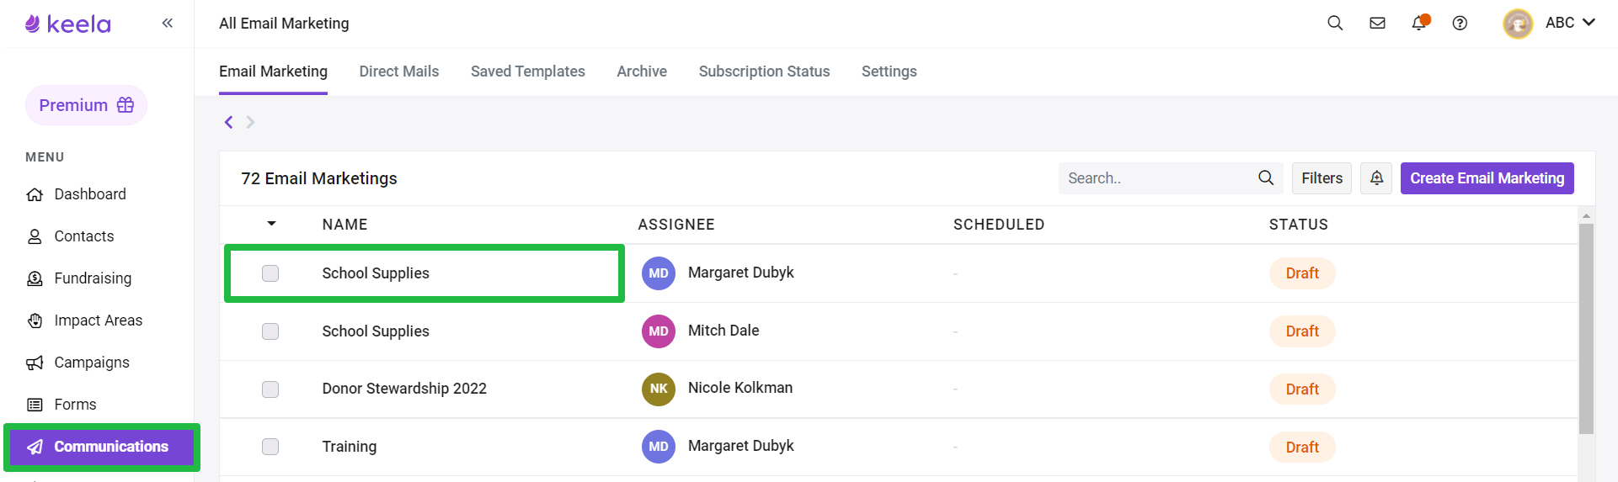Open search via top magnifier icon
1618x482 pixels.
point(1335,24)
